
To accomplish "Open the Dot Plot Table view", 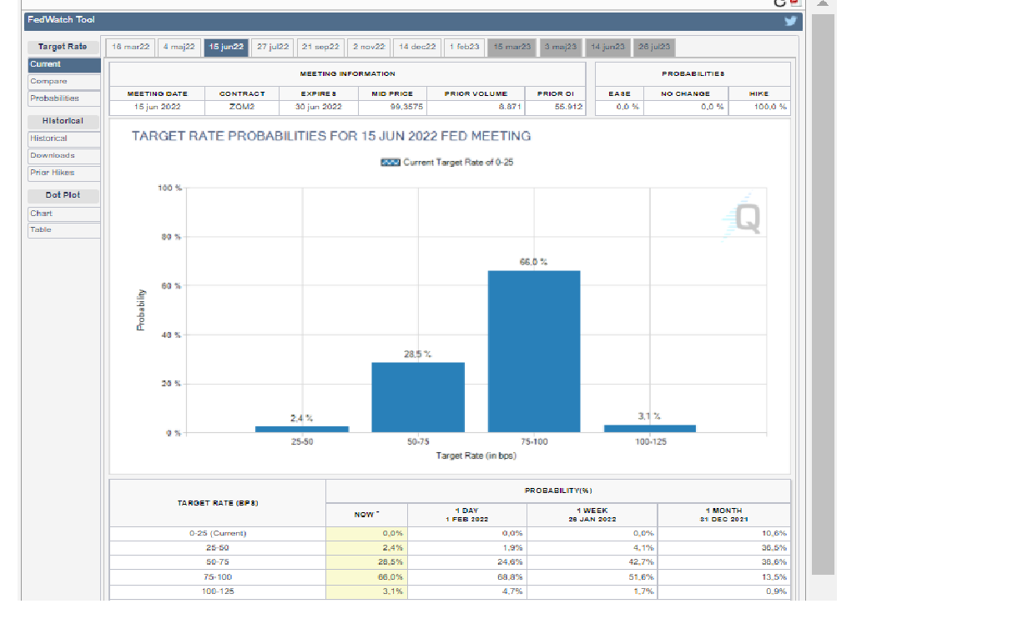I will 63,230.
